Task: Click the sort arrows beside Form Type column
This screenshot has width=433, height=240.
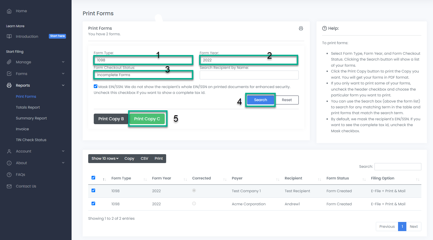Action: tap(145, 179)
